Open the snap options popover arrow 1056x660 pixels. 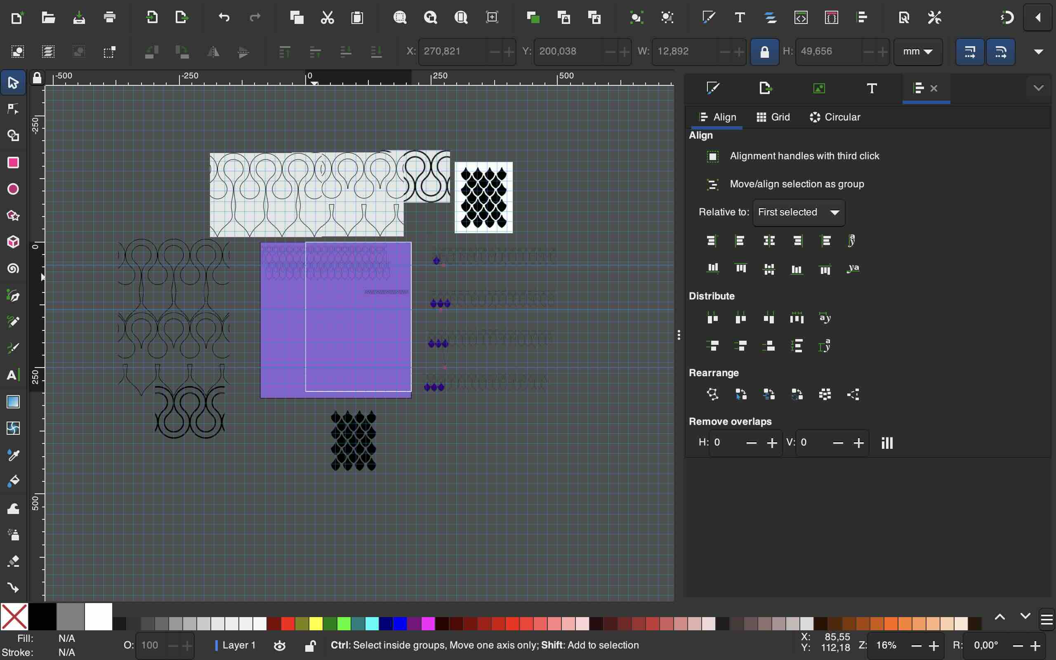pos(1038,17)
